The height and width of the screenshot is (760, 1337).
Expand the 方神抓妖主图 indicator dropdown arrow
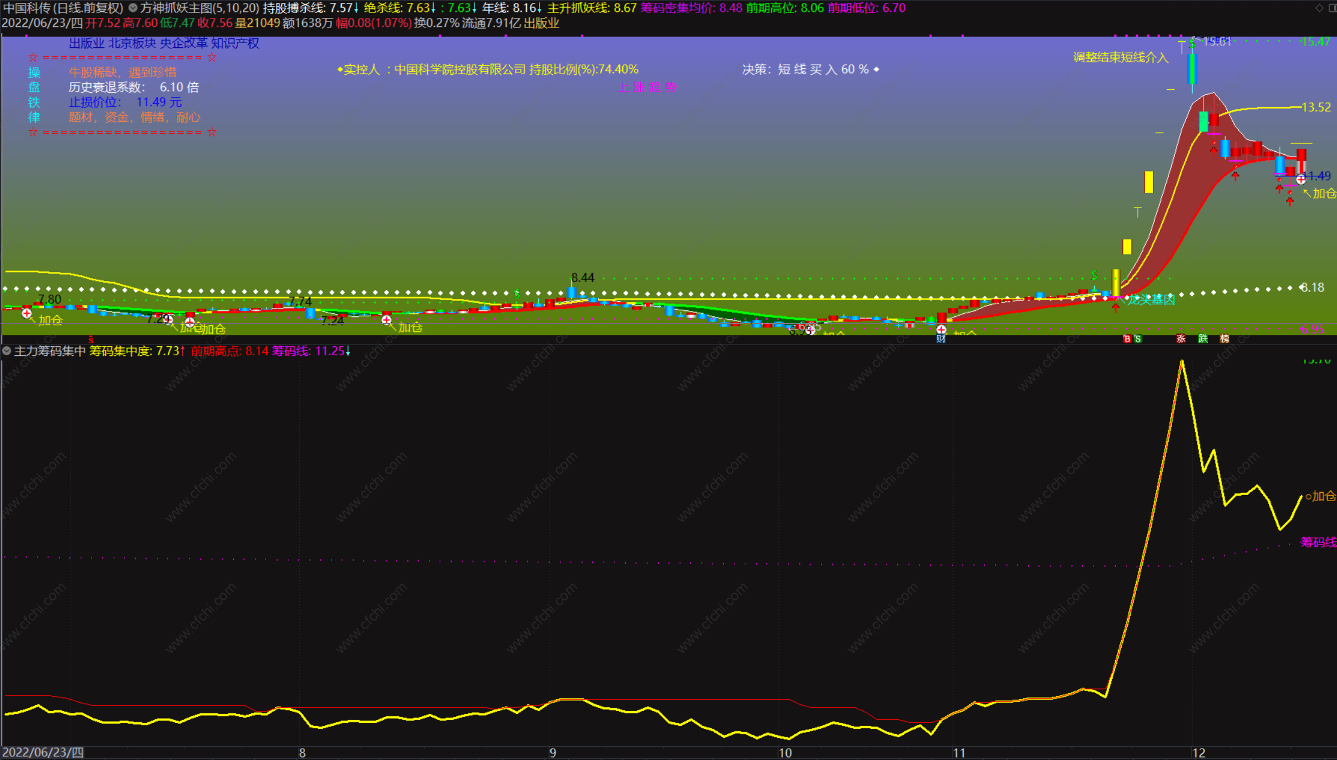133,8
